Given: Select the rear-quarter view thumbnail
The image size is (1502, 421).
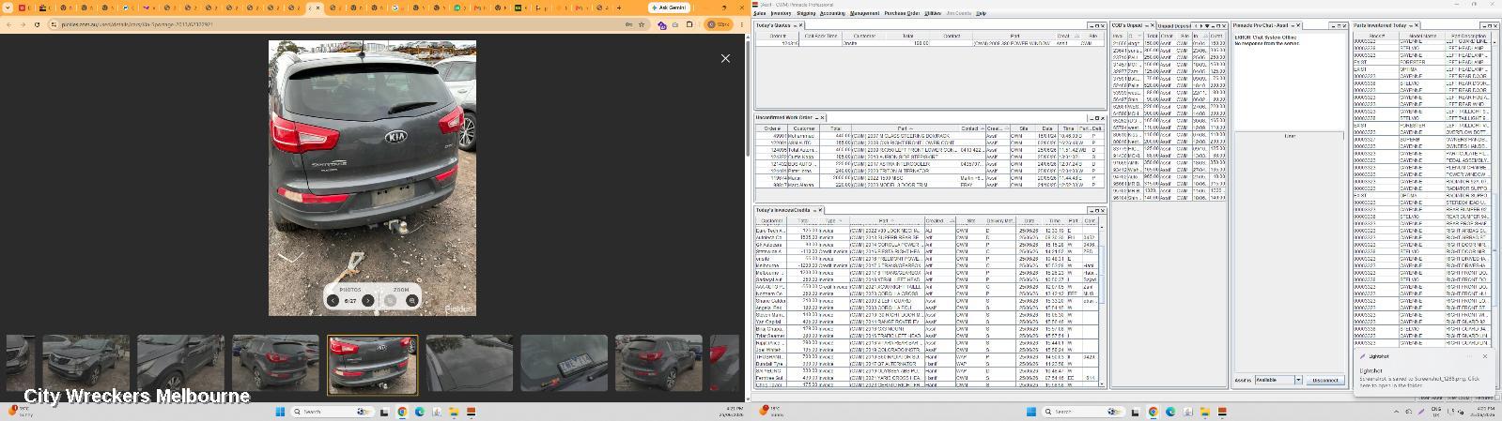Looking at the screenshot, I should pos(275,363).
